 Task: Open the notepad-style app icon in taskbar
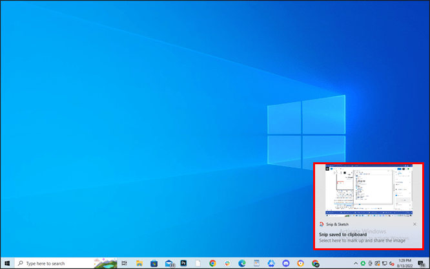click(x=256, y=263)
